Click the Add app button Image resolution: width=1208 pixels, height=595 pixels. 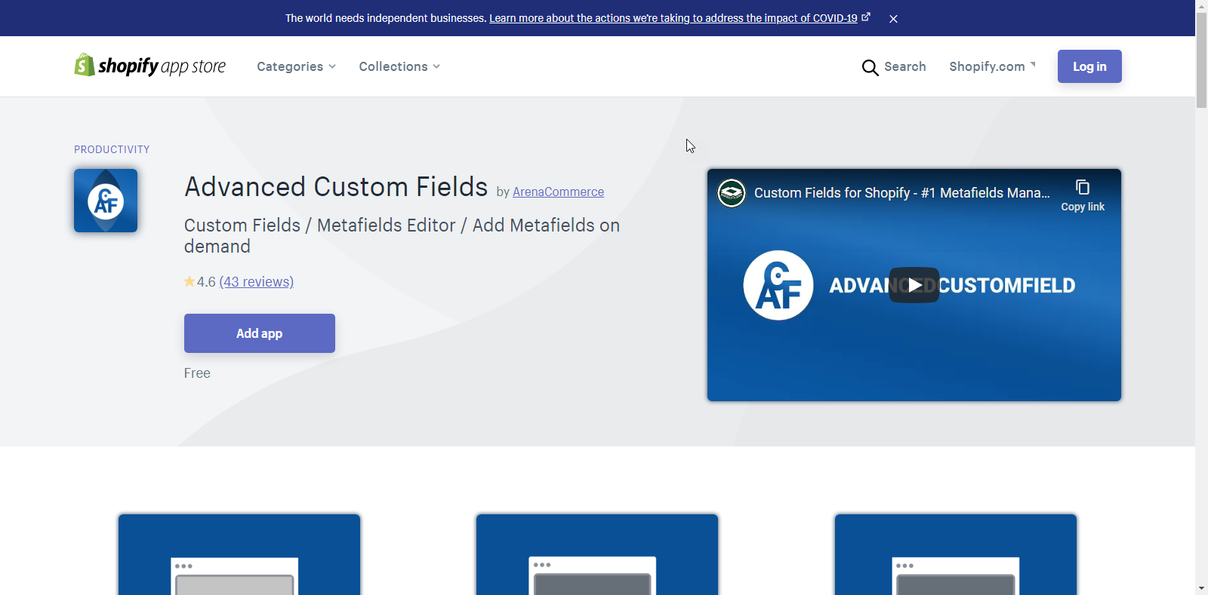[x=260, y=333]
